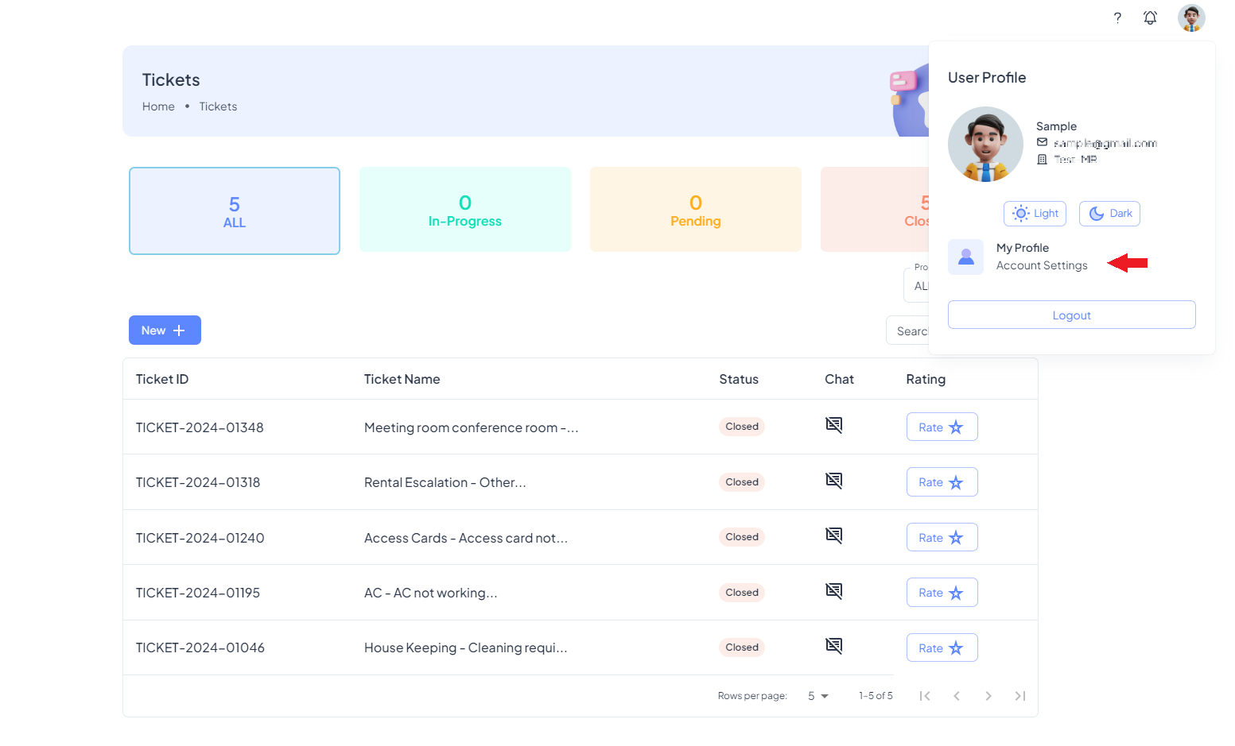Rate ticket TICKET-2024-01348
Viewport: 1235px width, 746px height.
[942, 427]
